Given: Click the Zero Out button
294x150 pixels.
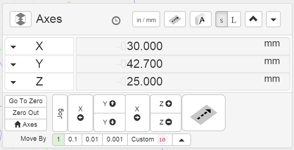Looking at the screenshot, I should click(26, 113).
